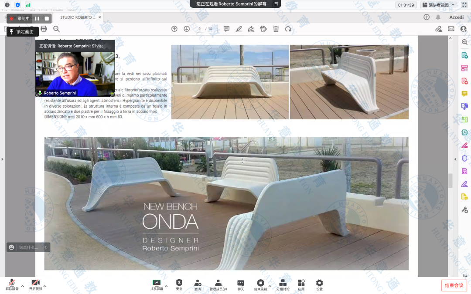Image resolution: width=471 pixels, height=294 pixels.
Task: Exit full screen mode
Action: (464, 5)
